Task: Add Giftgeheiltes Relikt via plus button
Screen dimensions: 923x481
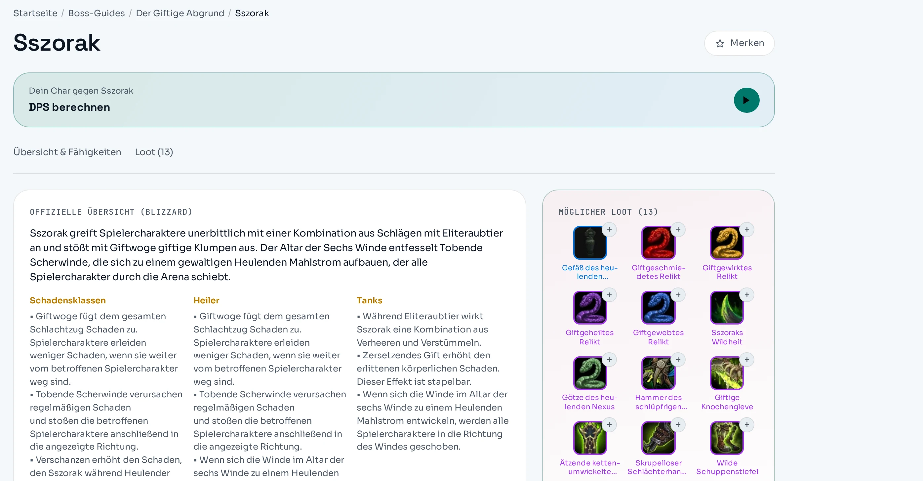Action: click(x=609, y=295)
